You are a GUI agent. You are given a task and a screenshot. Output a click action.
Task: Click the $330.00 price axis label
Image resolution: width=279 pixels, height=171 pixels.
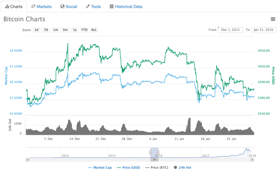click(264, 114)
